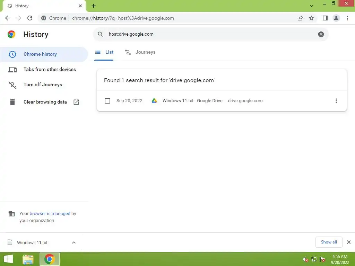Open File Explorer from taskbar
Viewport: 355px width, 266px height.
[x=28, y=259]
